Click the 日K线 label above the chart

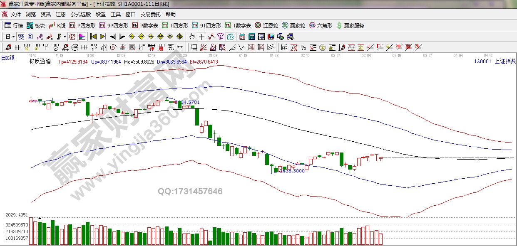[7, 58]
